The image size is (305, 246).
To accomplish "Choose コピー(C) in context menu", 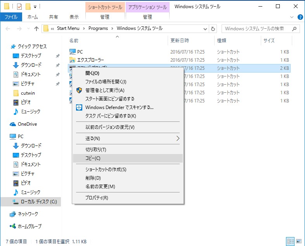I will [128, 158].
